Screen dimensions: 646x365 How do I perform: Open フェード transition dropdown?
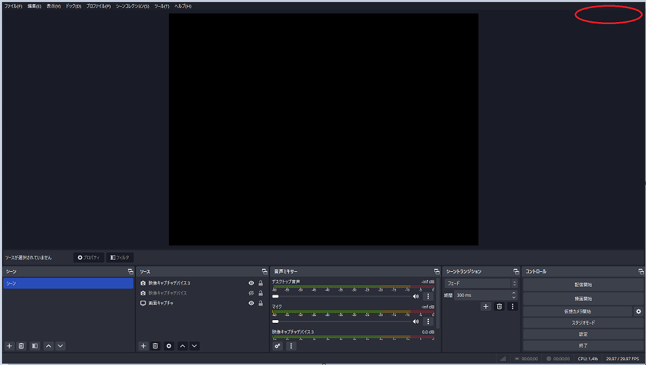(480, 283)
